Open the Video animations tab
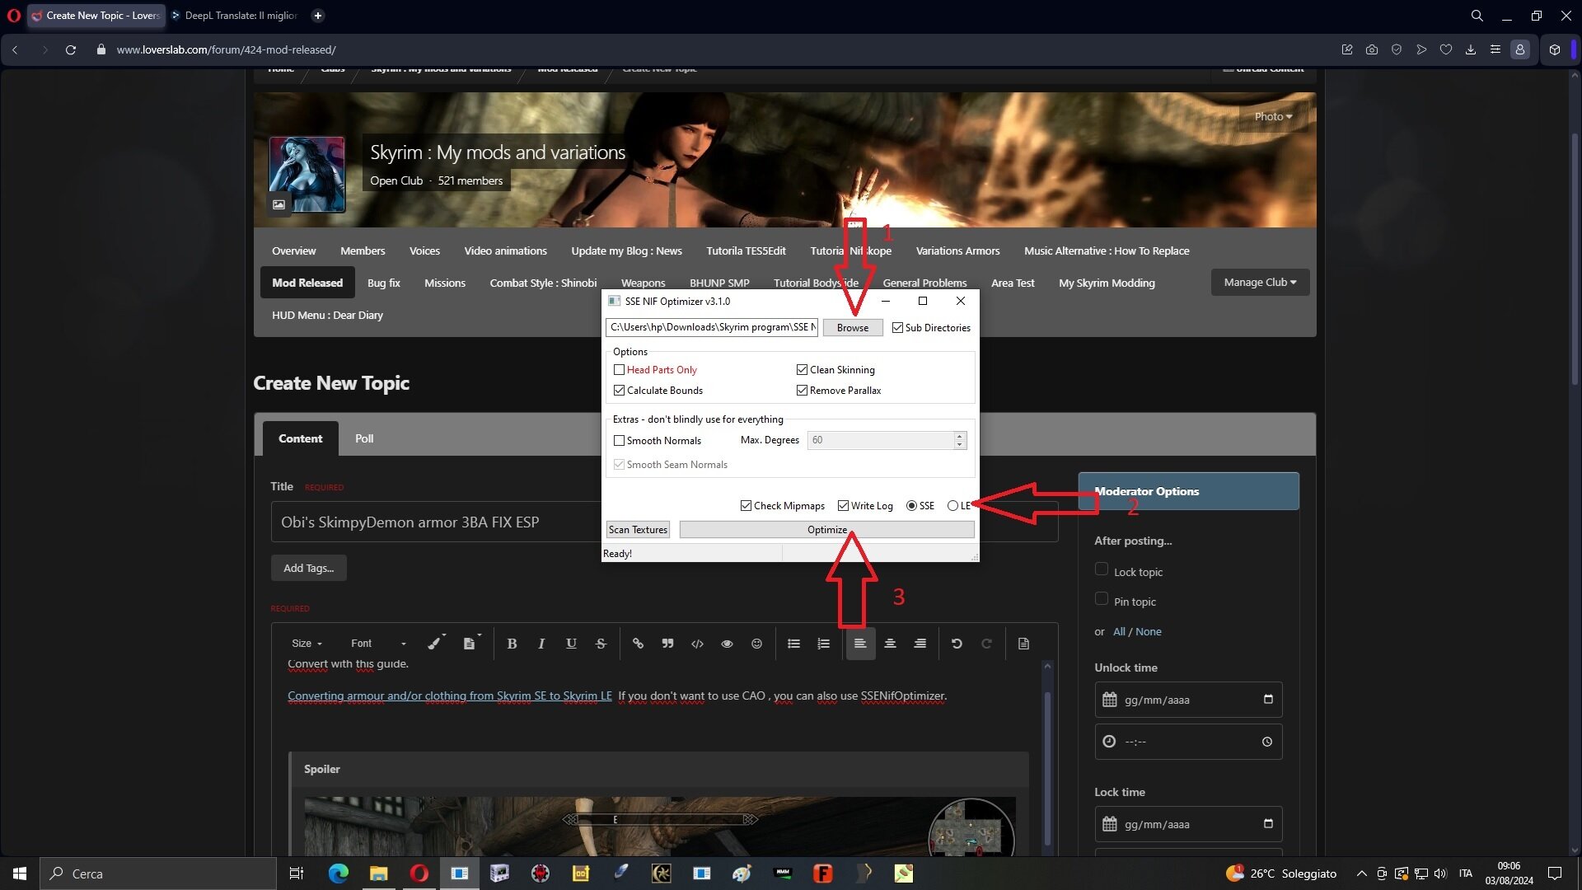 click(x=505, y=251)
